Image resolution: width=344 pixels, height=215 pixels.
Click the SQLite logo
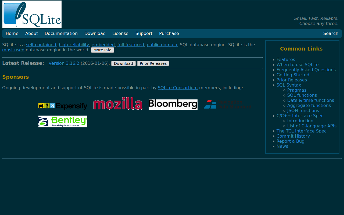(x=32, y=14)
